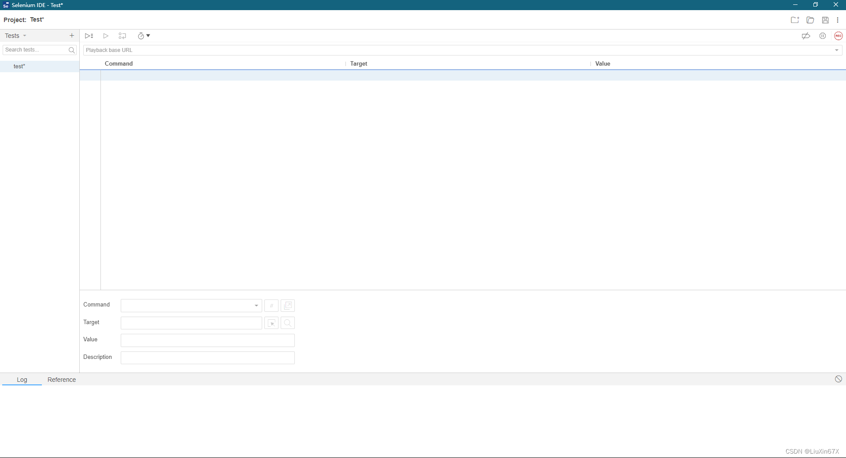Expand the Playback base URL dropdown arrow
The height and width of the screenshot is (458, 846).
coord(837,50)
